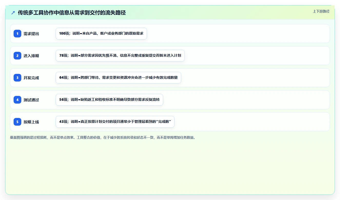Viewport: 340px width, 200px height.
Task: Click the 按期上线 step label
Action: 31,122
